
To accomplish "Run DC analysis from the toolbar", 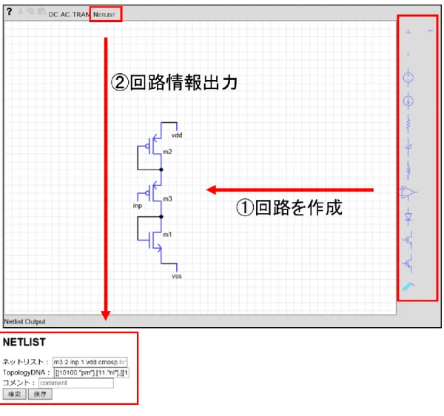I will pyautogui.click(x=53, y=15).
